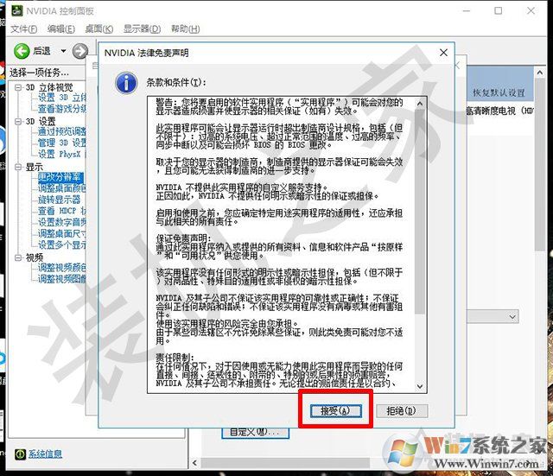Viewport: 553px width, 476px height.
Task: Click the green Back arrow icon
Action: 22,51
